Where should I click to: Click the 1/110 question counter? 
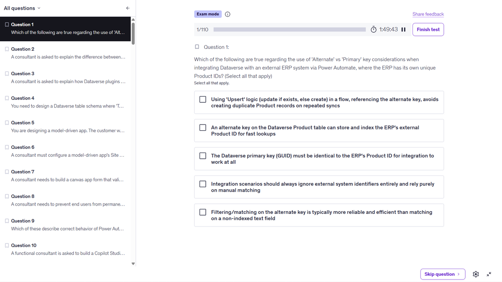tap(202, 30)
